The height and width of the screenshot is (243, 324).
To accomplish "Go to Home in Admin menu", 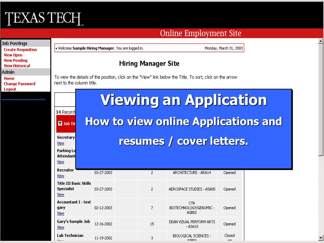I will pyautogui.click(x=9, y=78).
